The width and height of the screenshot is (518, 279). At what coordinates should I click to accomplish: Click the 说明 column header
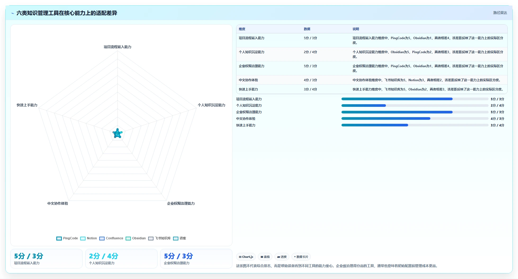[x=355, y=29]
